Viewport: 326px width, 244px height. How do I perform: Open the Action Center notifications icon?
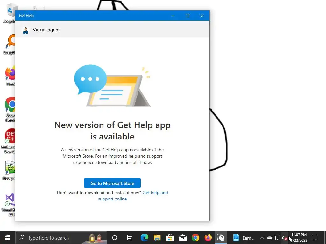point(315,238)
